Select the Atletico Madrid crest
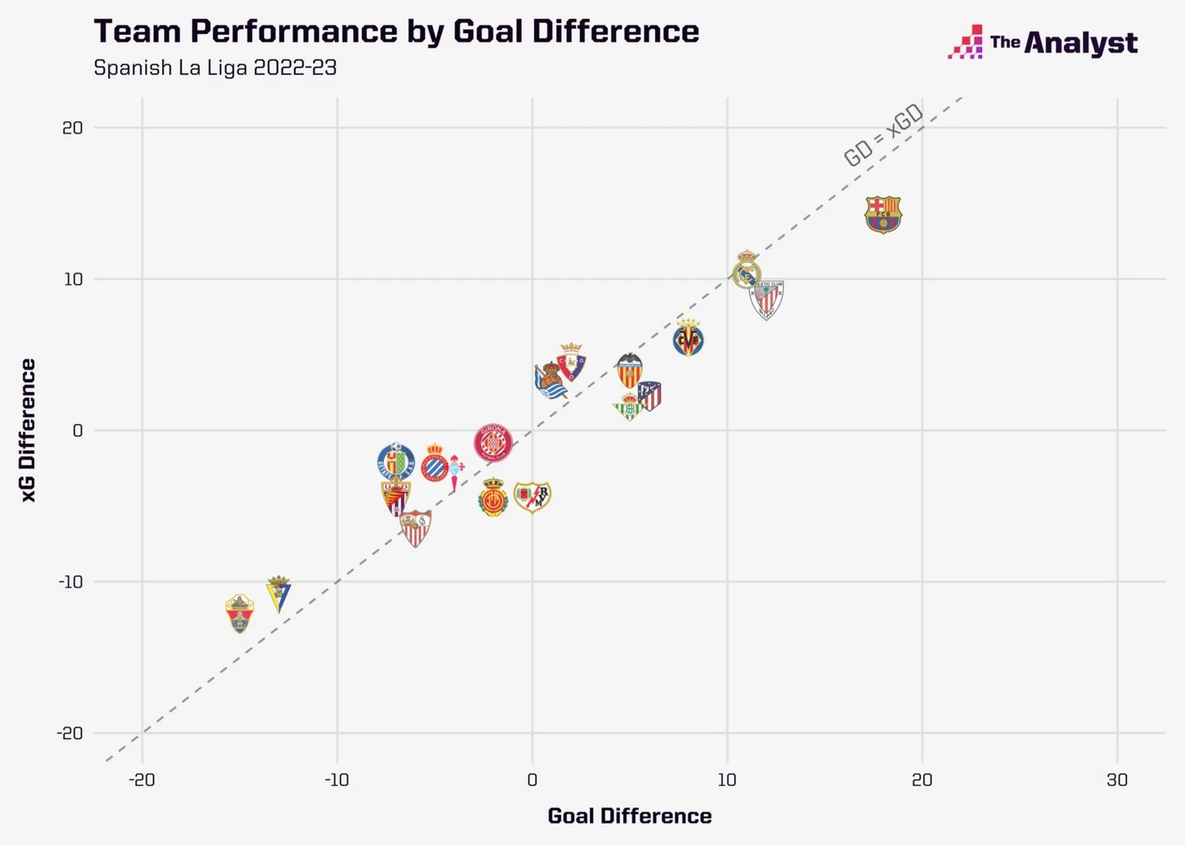Screen dimensions: 1185x846 (x=649, y=396)
